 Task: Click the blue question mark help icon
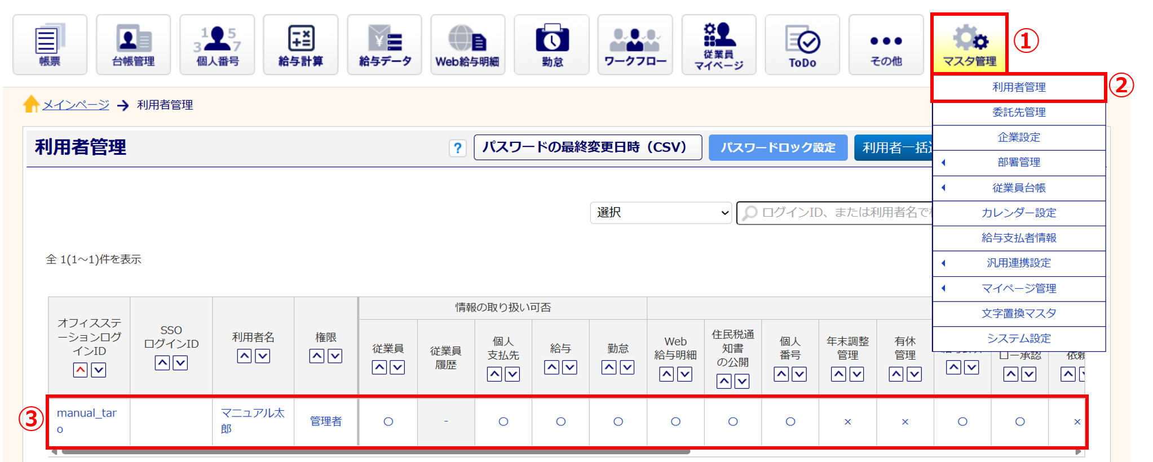(457, 148)
